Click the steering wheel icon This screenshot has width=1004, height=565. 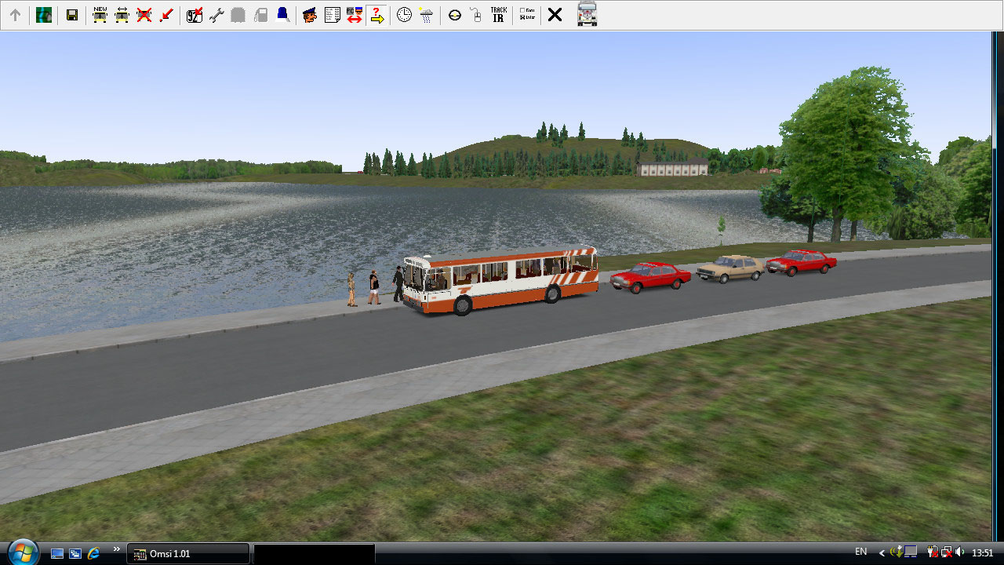455,15
